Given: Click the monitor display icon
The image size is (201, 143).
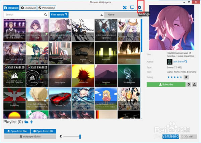Looking at the screenshot, I should tap(132, 7).
